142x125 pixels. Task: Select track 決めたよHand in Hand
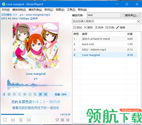pyautogui.click(x=105, y=39)
